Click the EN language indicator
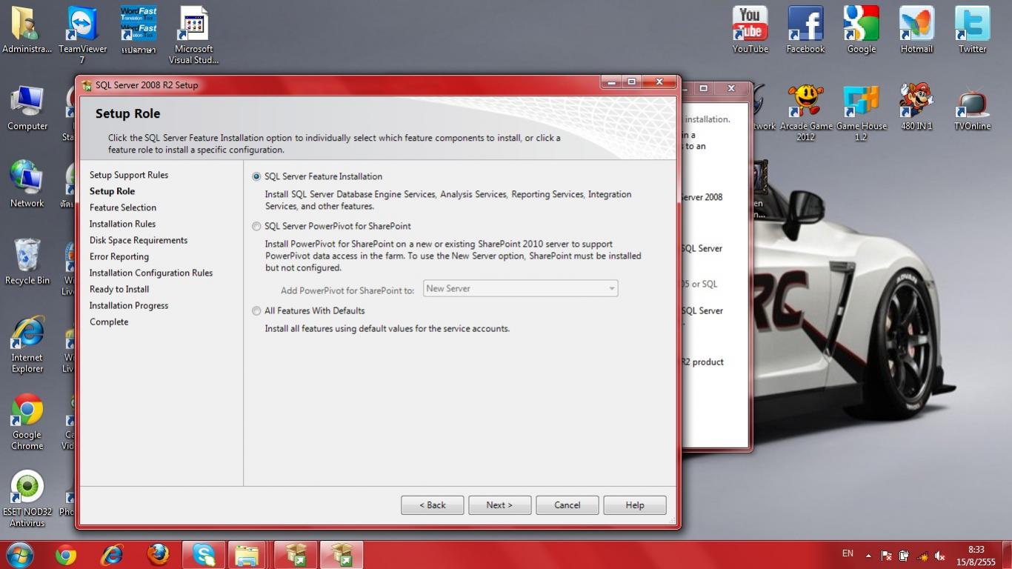The width and height of the screenshot is (1012, 569). 848,553
